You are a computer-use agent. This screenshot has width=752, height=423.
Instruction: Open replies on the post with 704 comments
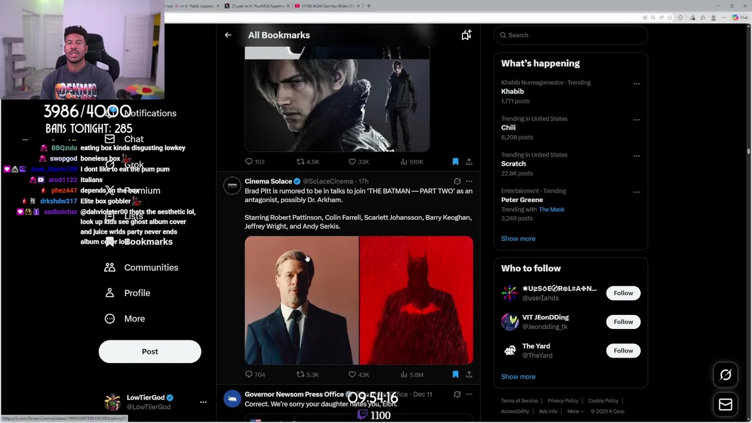[254, 374]
